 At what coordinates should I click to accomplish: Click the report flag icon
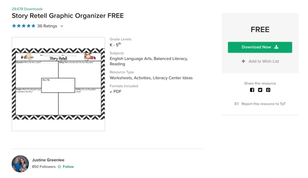[237, 104]
